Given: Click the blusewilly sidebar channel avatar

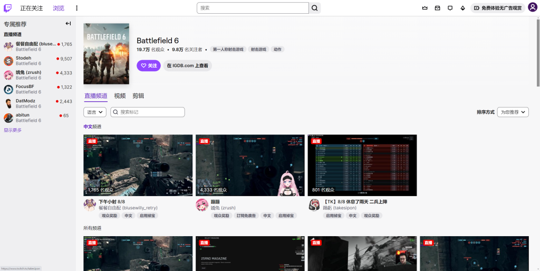Looking at the screenshot, I should pos(8,46).
